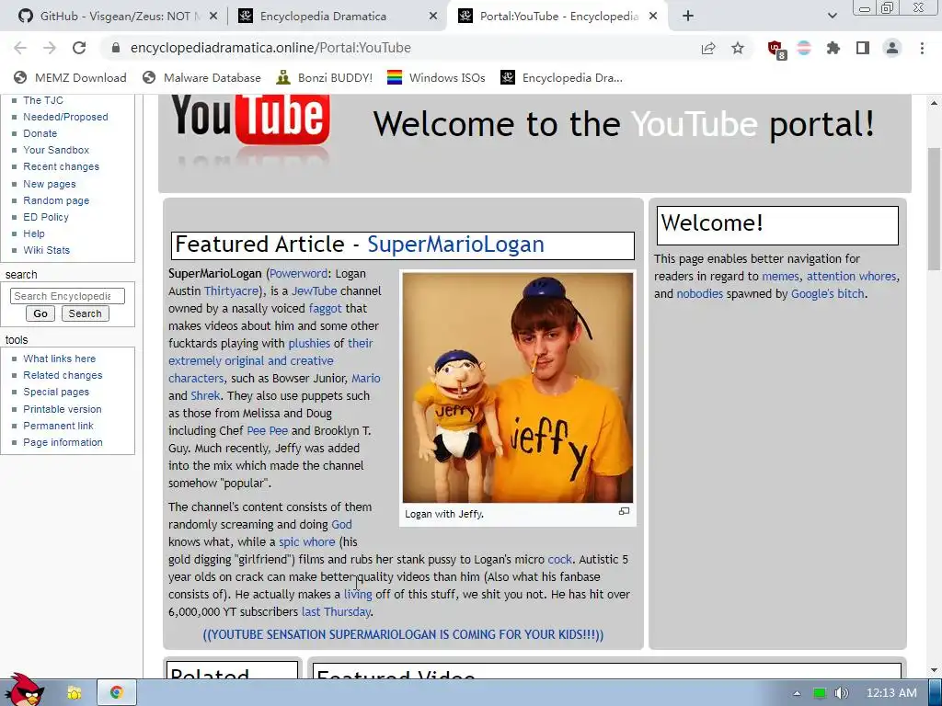Close the Portal:YouTube tab

(653, 17)
